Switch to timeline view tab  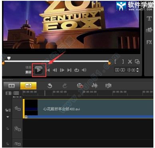tap(28, 86)
